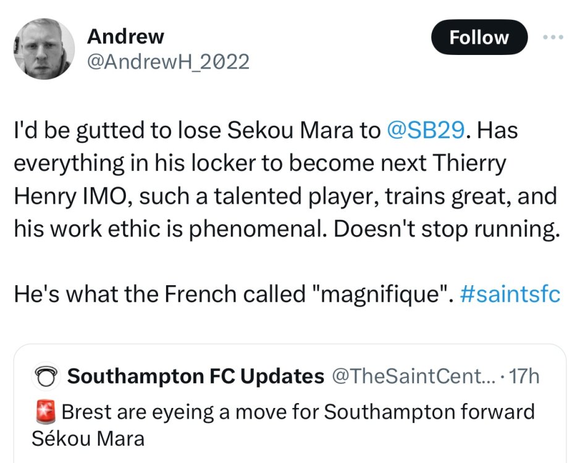
Task: Open the Southampton FC Updates account name
Action: tap(195, 375)
